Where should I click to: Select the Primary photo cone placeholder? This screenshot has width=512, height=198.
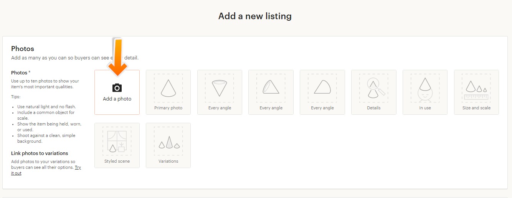(x=168, y=88)
